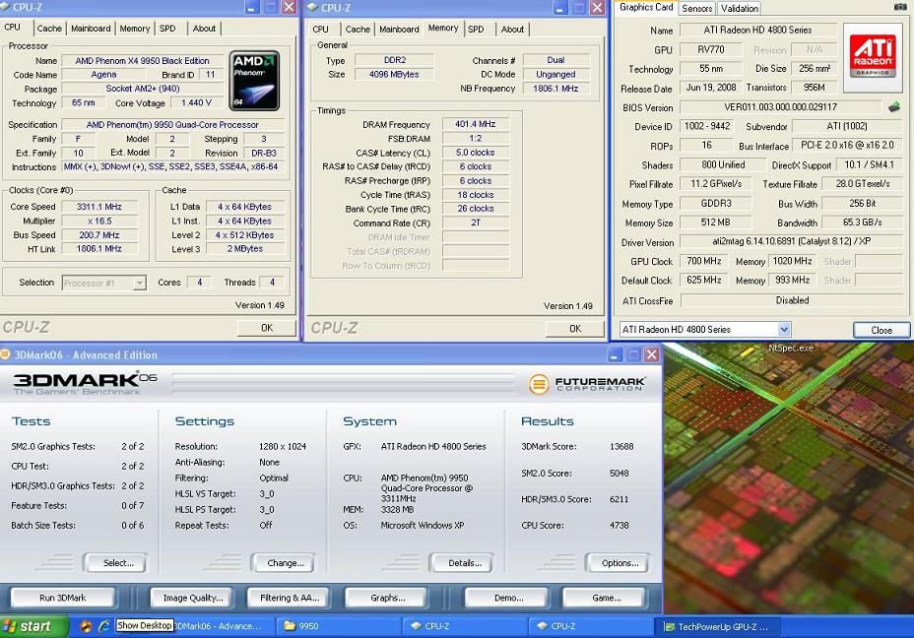
Task: Click the HDR/SM3.0 Score value 6211
Action: coord(620,499)
